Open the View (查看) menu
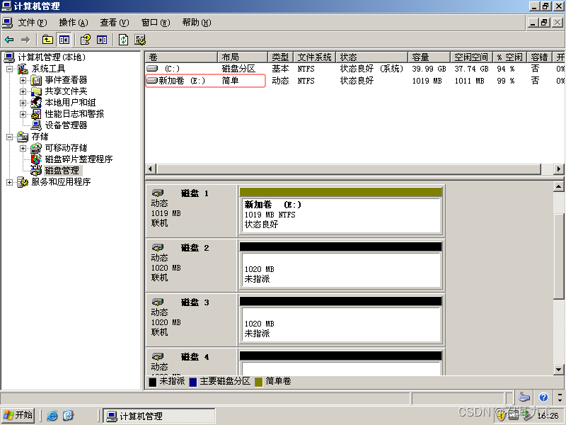Image resolution: width=566 pixels, height=425 pixels. click(x=115, y=23)
